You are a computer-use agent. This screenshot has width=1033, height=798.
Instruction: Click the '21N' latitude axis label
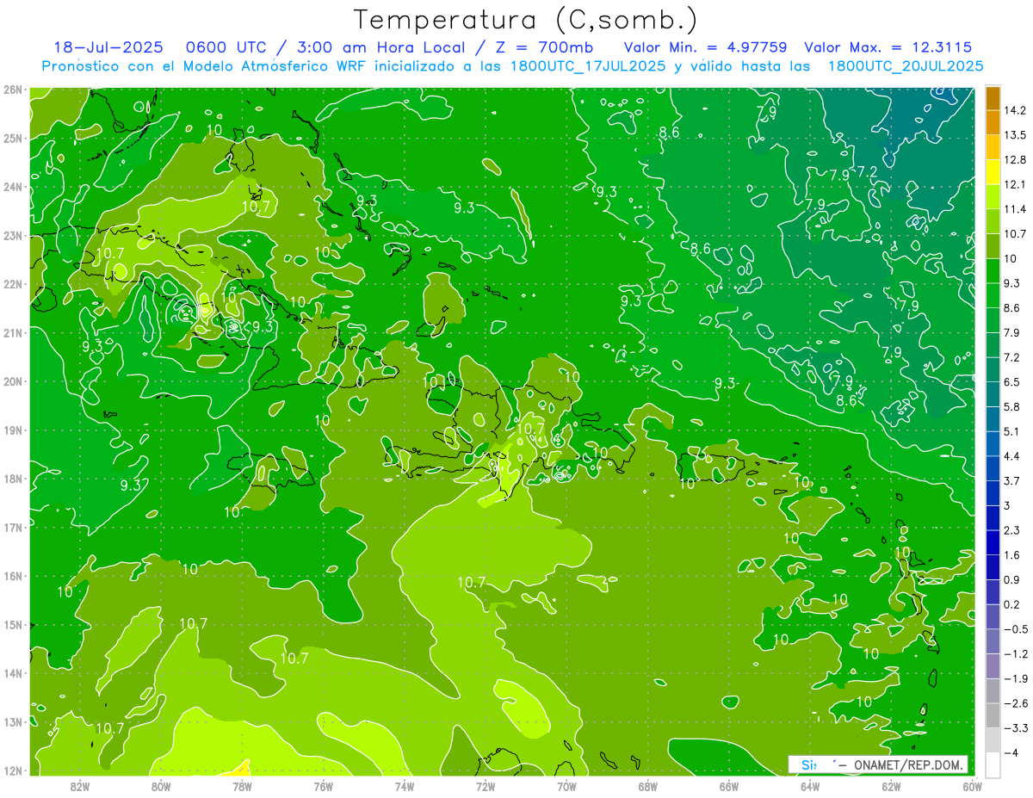tap(12, 333)
